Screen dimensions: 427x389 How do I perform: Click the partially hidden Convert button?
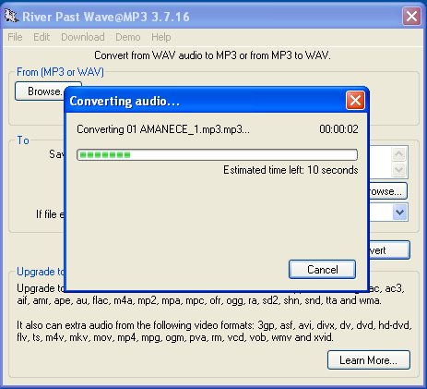(x=389, y=250)
